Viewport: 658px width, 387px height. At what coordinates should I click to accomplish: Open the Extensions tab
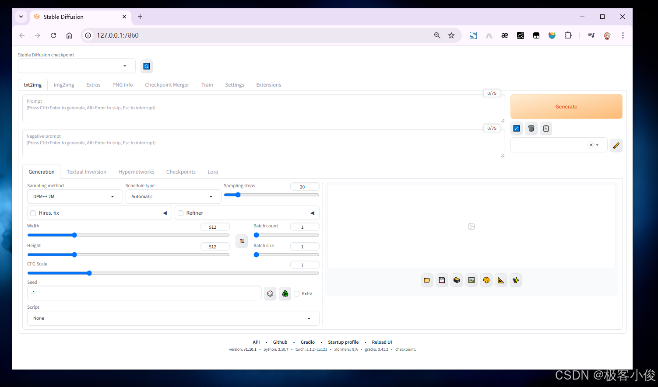(x=269, y=85)
